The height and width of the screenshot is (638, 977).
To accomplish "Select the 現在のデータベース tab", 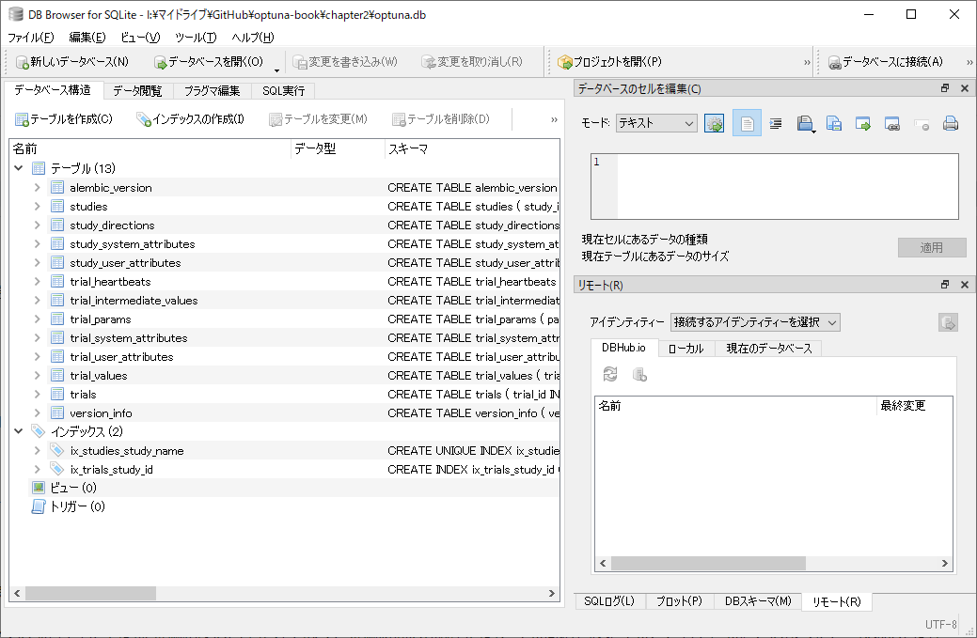I will (x=769, y=349).
